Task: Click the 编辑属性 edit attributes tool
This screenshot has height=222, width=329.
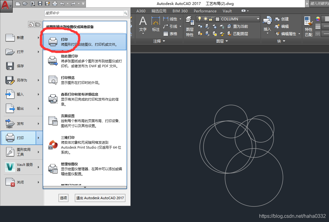Action: pyautogui.click(x=286, y=34)
